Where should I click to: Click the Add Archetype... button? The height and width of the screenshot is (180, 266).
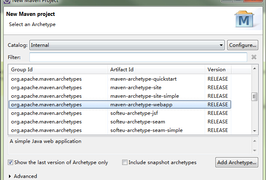(x=237, y=162)
